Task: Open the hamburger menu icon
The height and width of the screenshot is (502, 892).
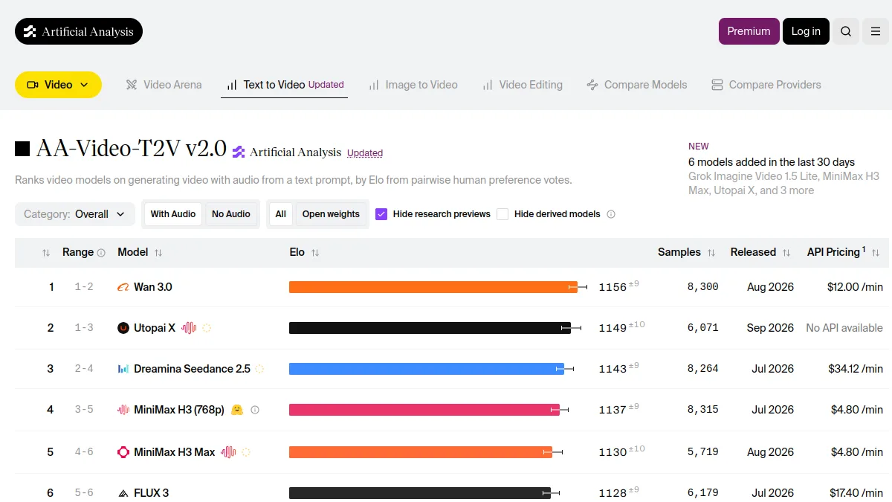Action: pos(876,31)
